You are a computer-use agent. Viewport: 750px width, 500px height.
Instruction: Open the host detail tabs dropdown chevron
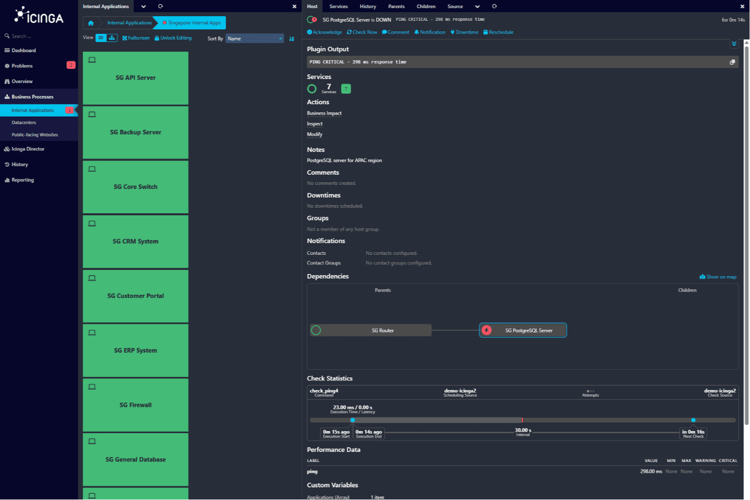pos(477,7)
